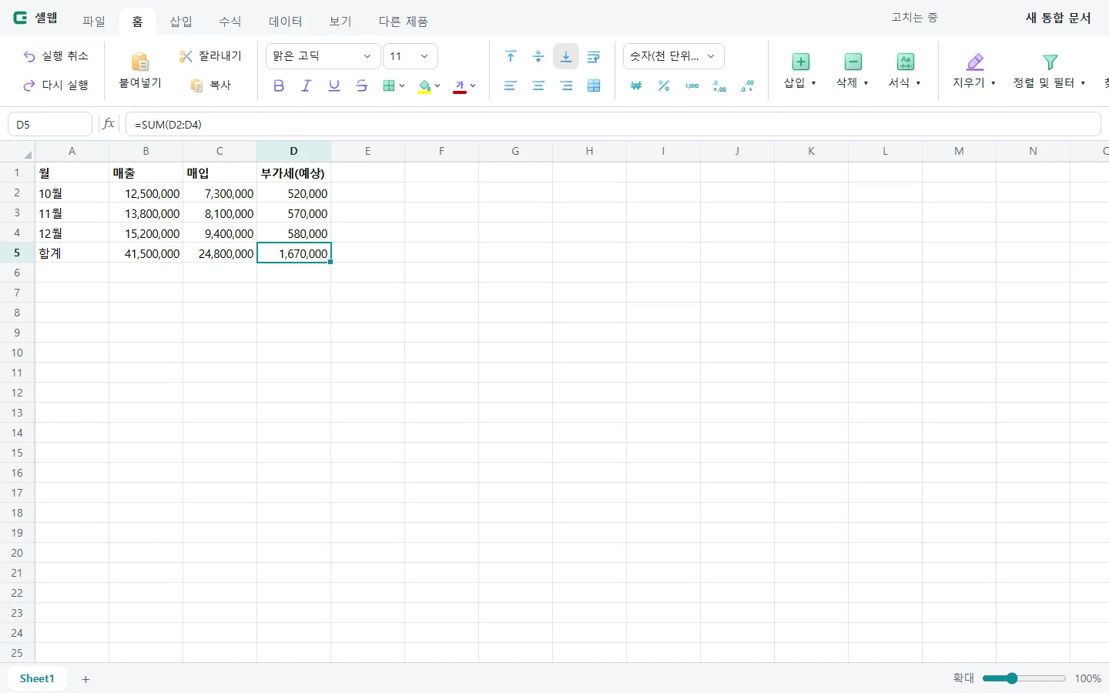1109x693 pixels.
Task: Toggle underline formatting (U)
Action: [334, 86]
